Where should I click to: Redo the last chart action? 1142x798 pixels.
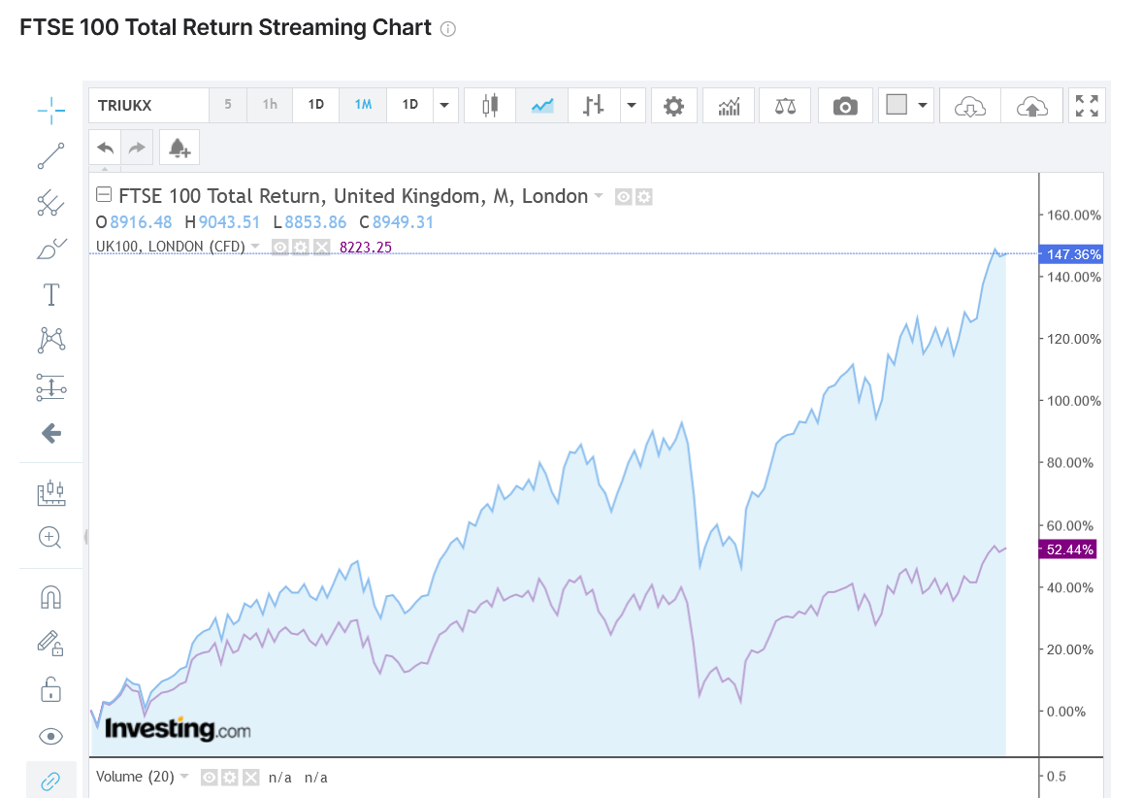136,148
